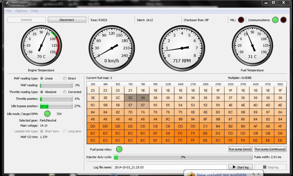The width and height of the screenshot is (293, 176).
Task: Click the green Fuel pump relay indicator
Action: coord(119,149)
